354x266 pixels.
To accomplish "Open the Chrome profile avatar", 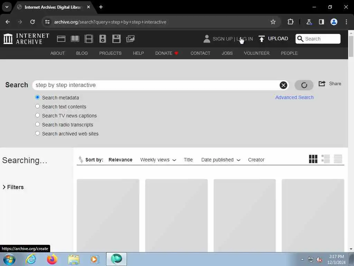I will pos(334,22).
